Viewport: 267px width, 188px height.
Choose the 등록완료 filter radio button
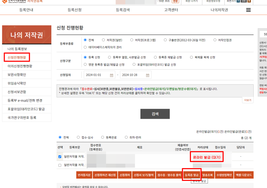(103, 137)
